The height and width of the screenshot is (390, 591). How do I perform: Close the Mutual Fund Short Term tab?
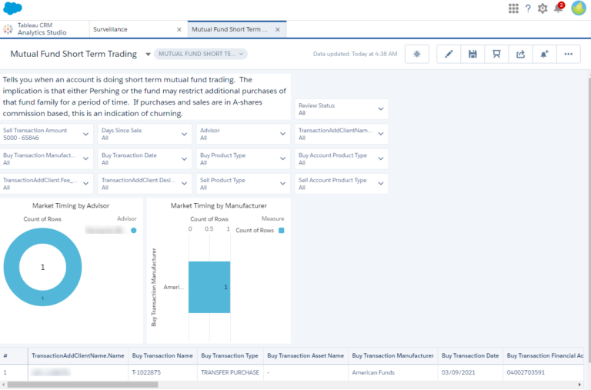[x=277, y=29]
